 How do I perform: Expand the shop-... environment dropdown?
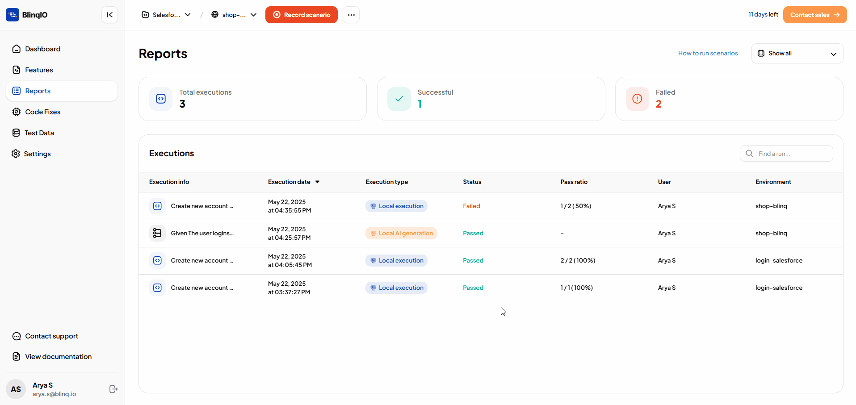tap(234, 15)
